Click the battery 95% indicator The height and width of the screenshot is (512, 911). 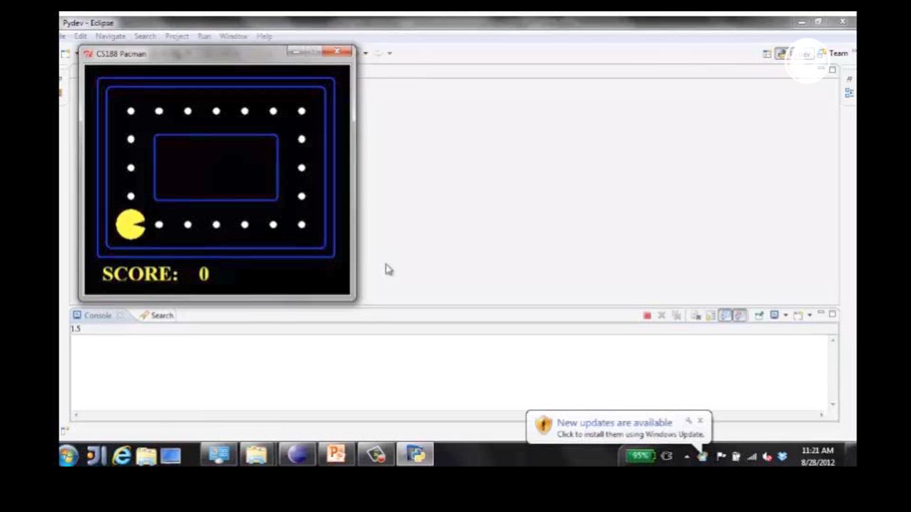pos(641,456)
